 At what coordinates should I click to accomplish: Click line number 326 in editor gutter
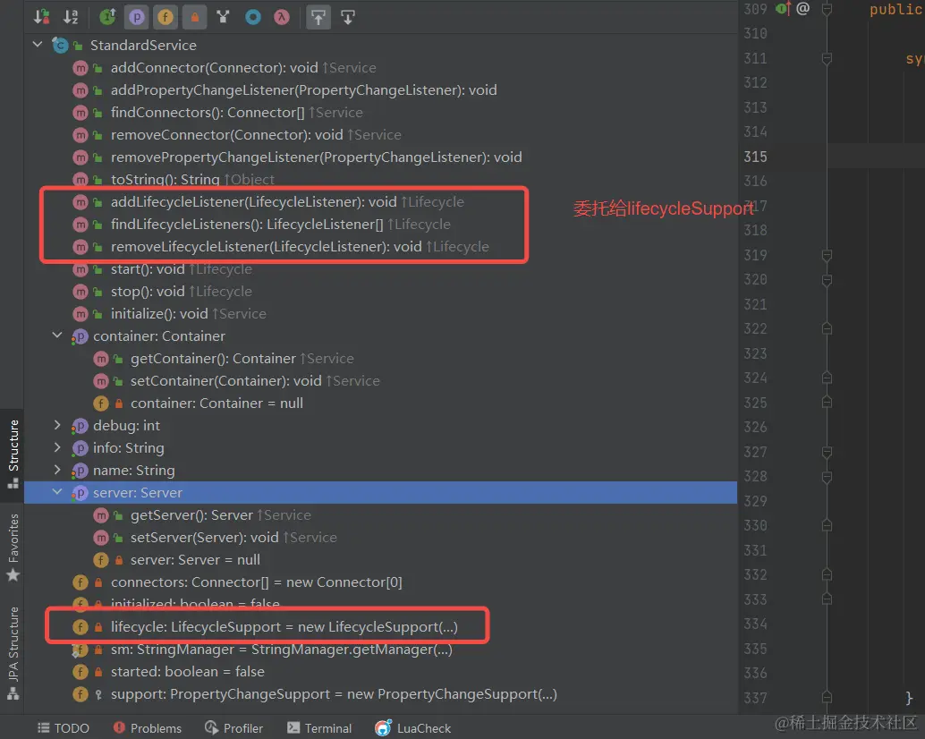pyautogui.click(x=755, y=427)
